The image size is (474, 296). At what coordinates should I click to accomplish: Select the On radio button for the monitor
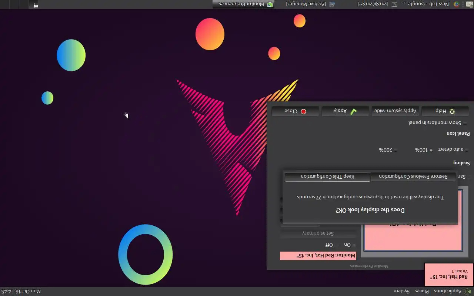350,245
